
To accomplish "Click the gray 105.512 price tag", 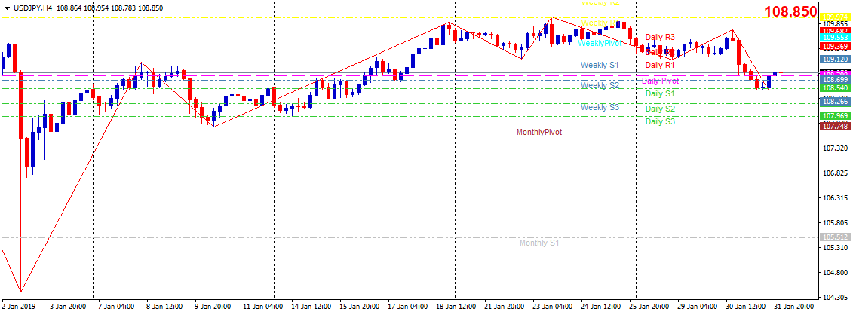I will click(835, 237).
